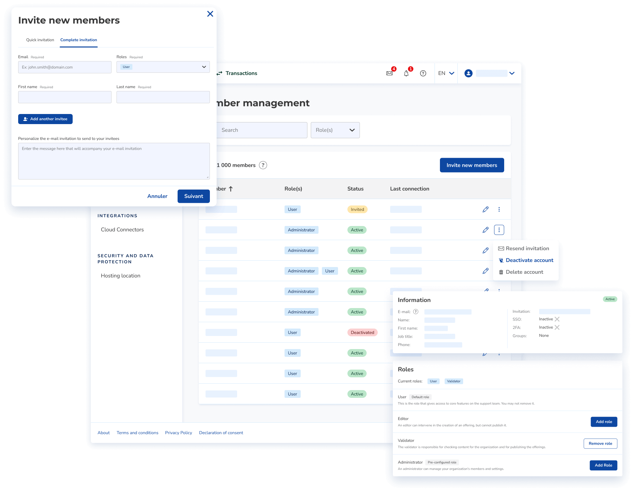The width and height of the screenshot is (634, 492).
Task: Select the Complete invitation tab
Action: pos(79,40)
